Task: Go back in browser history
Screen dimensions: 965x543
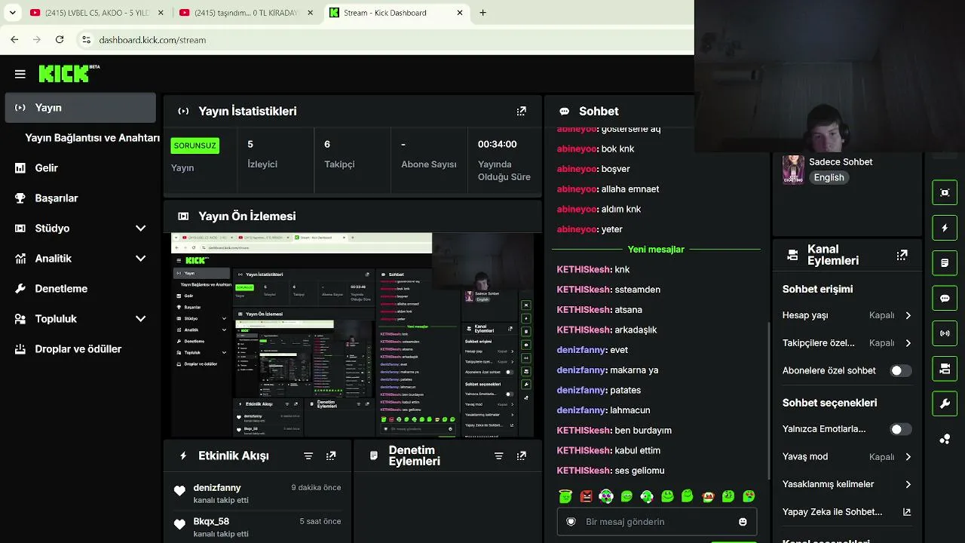Action: [x=14, y=39]
